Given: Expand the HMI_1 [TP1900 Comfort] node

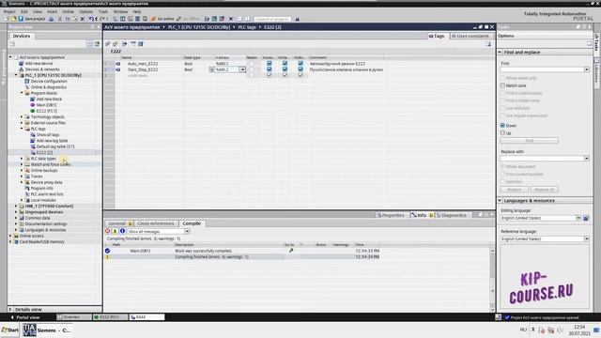Looking at the screenshot, I should click(x=16, y=206).
